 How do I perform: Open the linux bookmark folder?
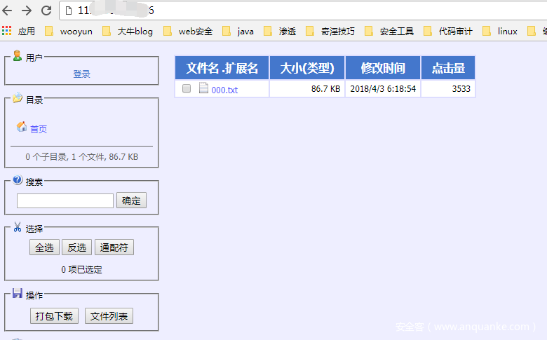[x=500, y=31]
